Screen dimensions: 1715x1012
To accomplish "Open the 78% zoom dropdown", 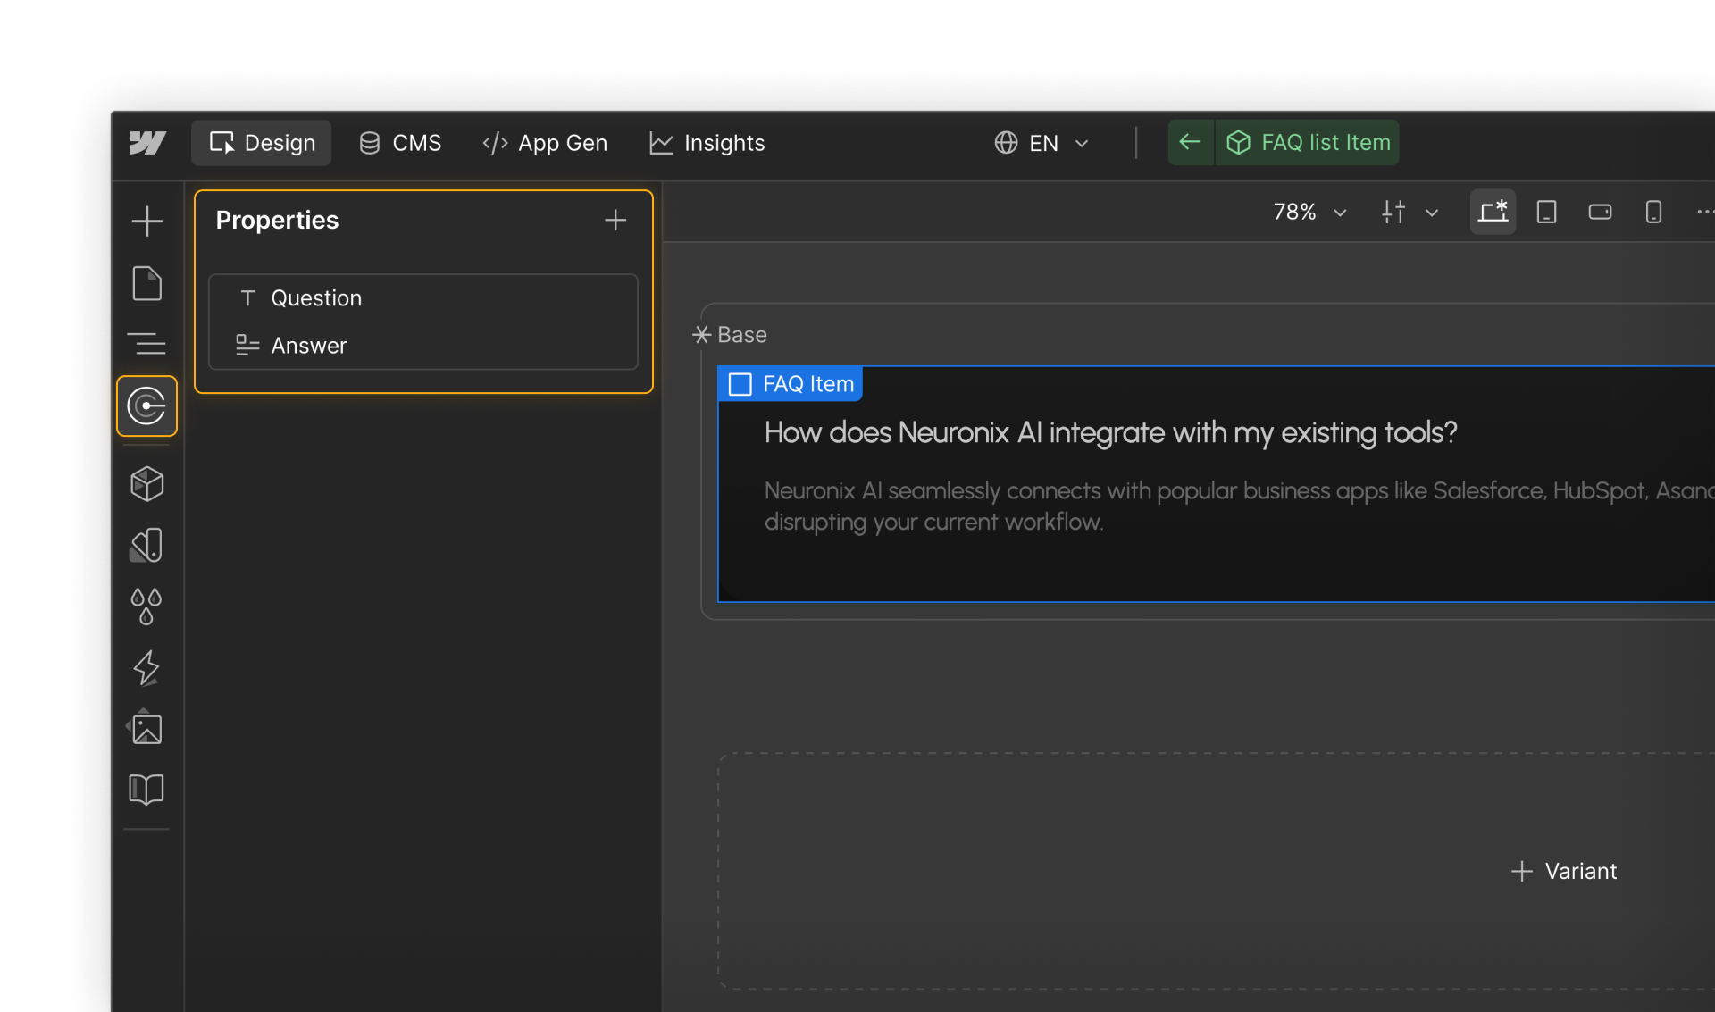I will click(x=1308, y=212).
